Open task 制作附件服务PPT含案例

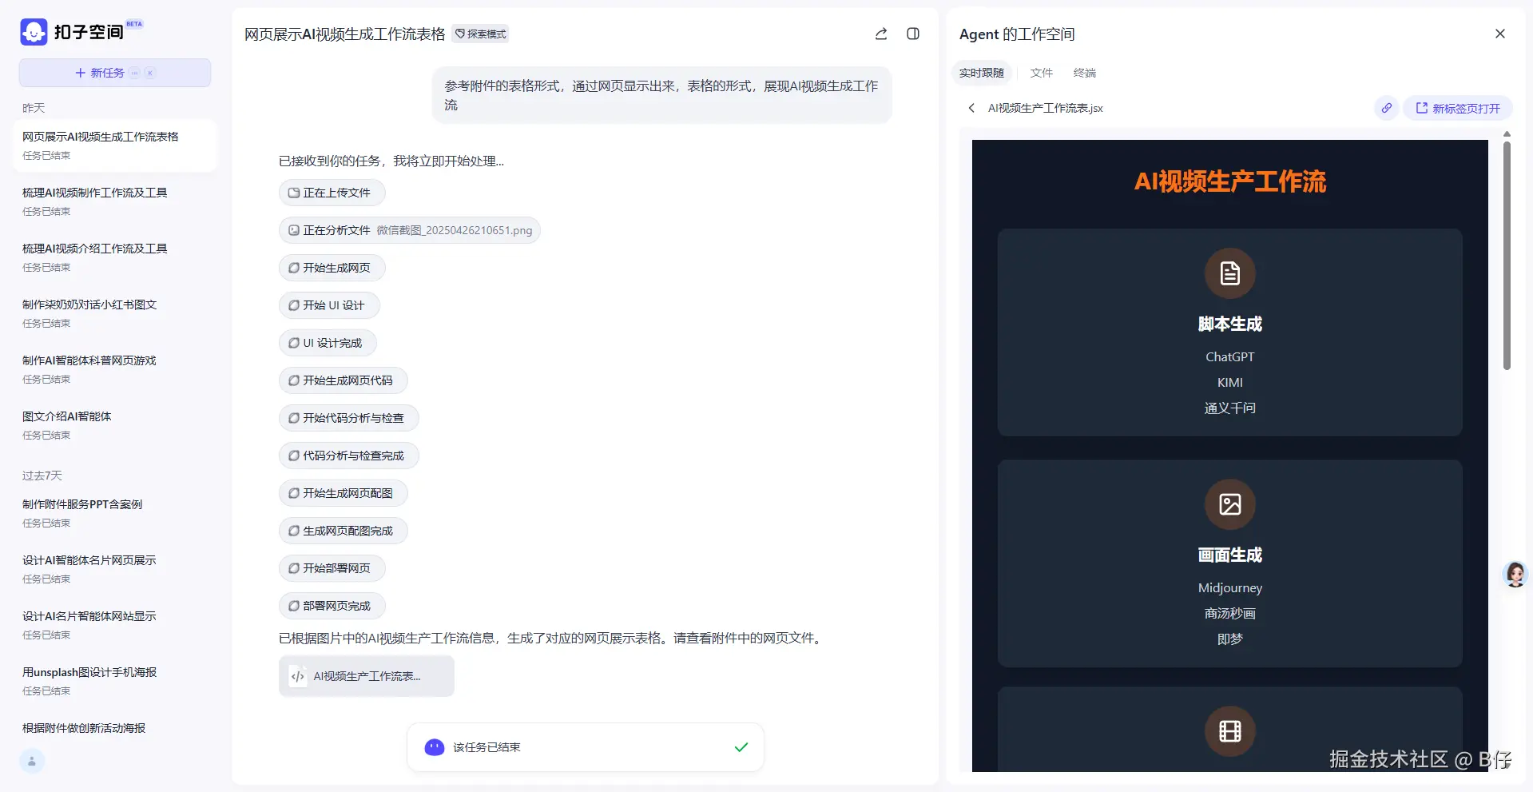(115, 513)
